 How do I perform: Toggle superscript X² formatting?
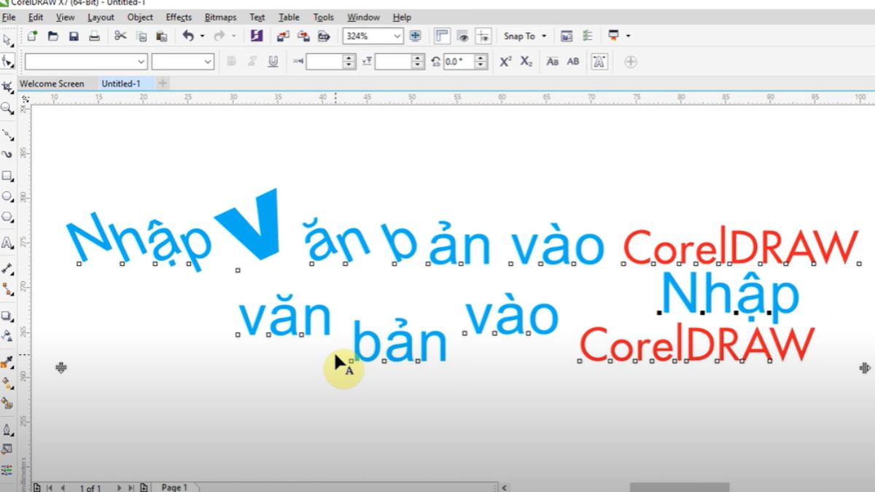(x=505, y=62)
